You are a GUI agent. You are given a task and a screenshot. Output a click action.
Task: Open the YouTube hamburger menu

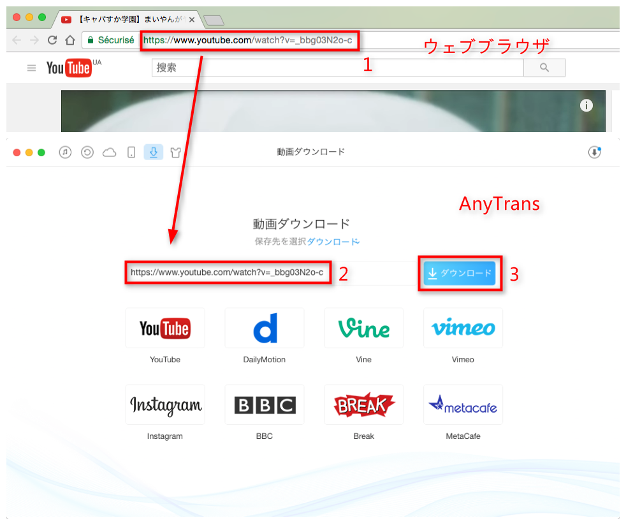pos(31,68)
